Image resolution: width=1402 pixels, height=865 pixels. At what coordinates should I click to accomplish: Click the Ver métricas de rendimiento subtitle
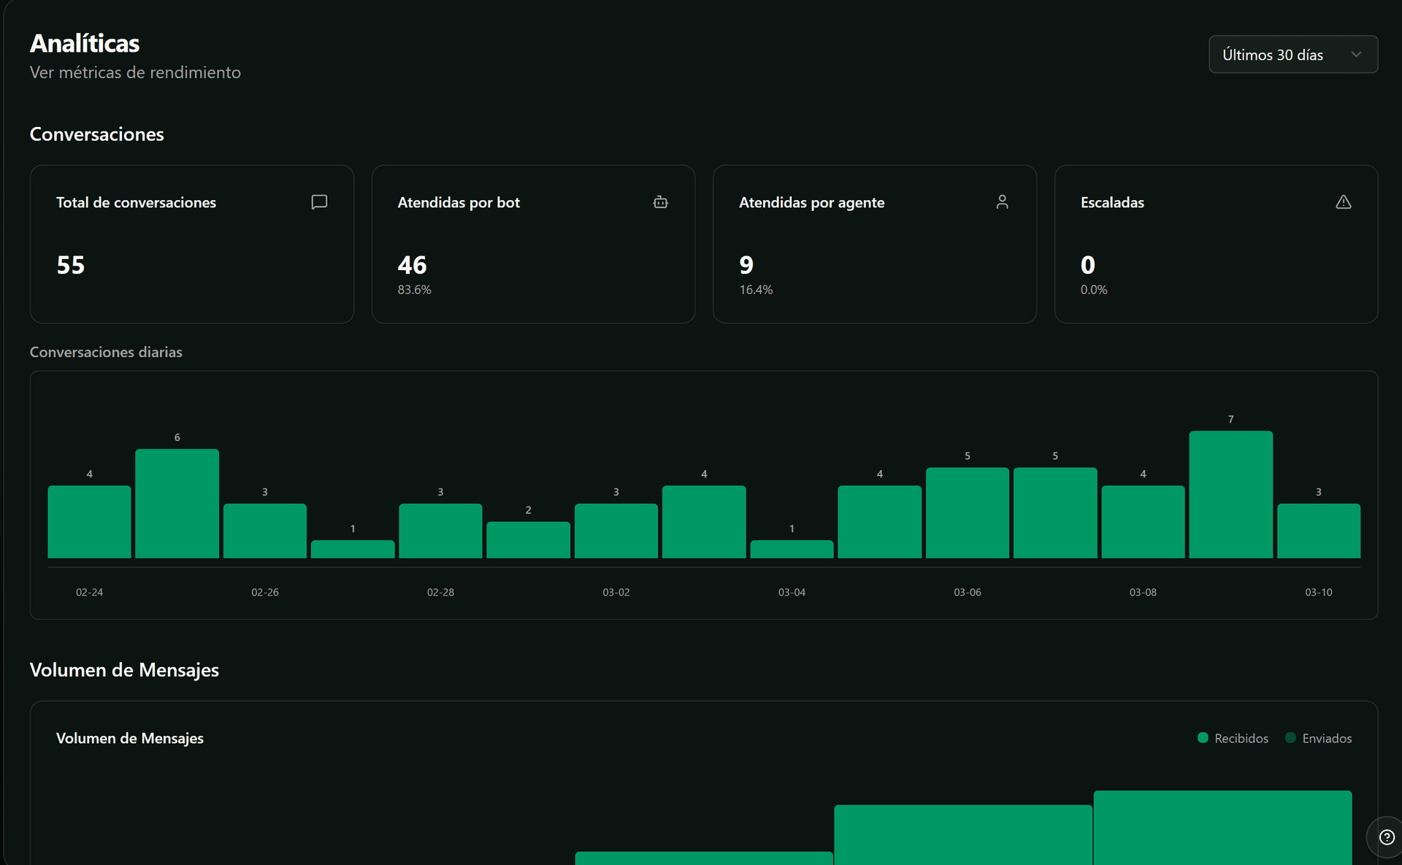(x=134, y=72)
